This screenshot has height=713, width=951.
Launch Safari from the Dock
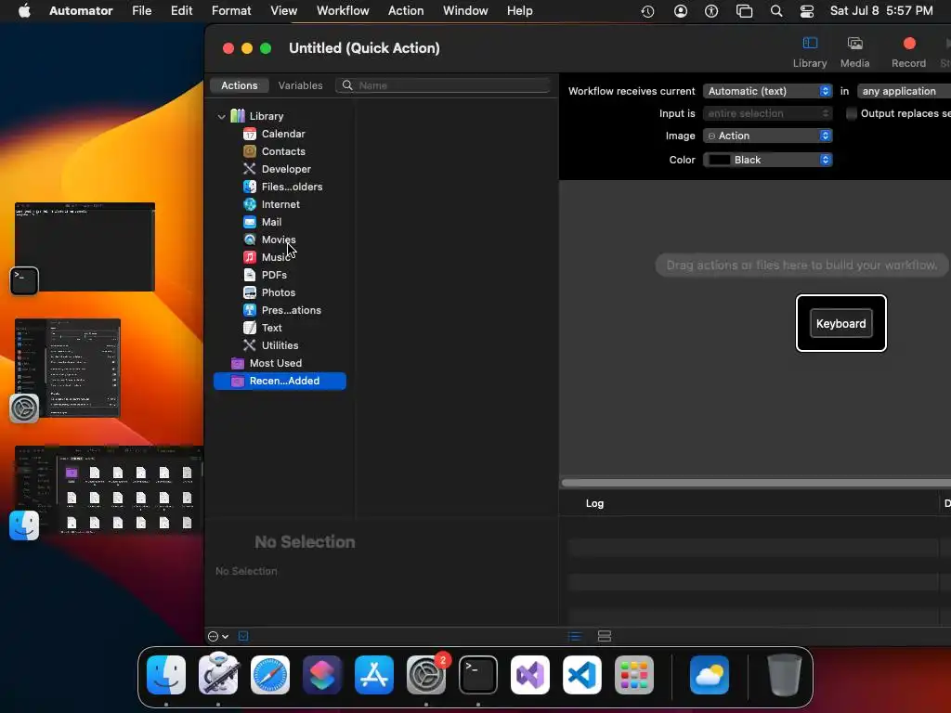[270, 675]
